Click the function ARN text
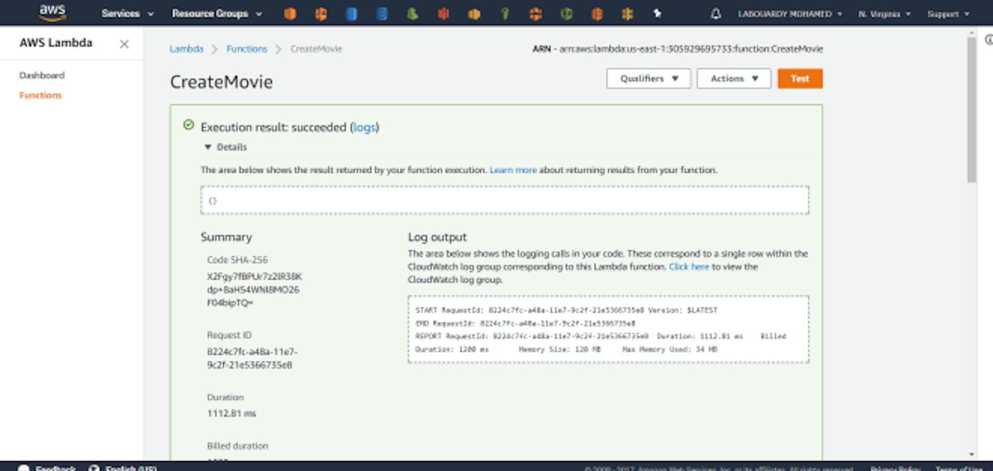Viewport: 993px width, 471px height. click(x=678, y=49)
